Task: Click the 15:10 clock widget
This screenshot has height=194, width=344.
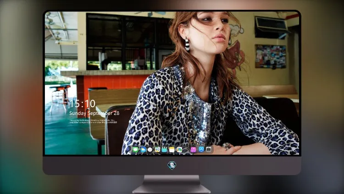Action: click(83, 103)
